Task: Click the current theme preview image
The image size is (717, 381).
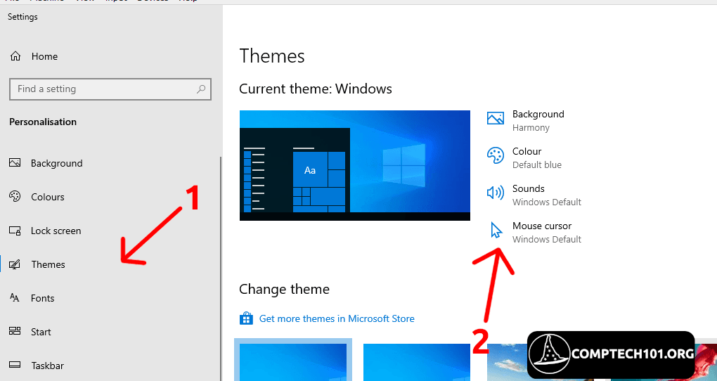Action: (355, 166)
